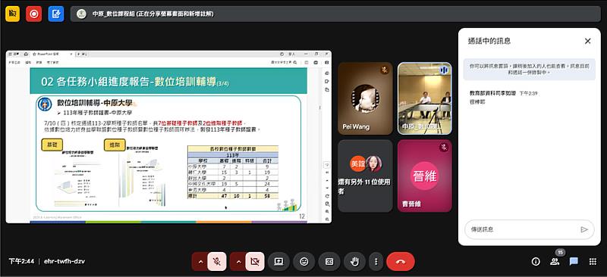Expand audio settings chevron beside microphone
607x277 pixels.
(200, 262)
